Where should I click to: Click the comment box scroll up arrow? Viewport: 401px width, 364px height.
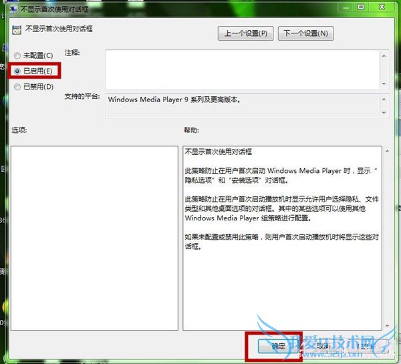click(x=384, y=55)
